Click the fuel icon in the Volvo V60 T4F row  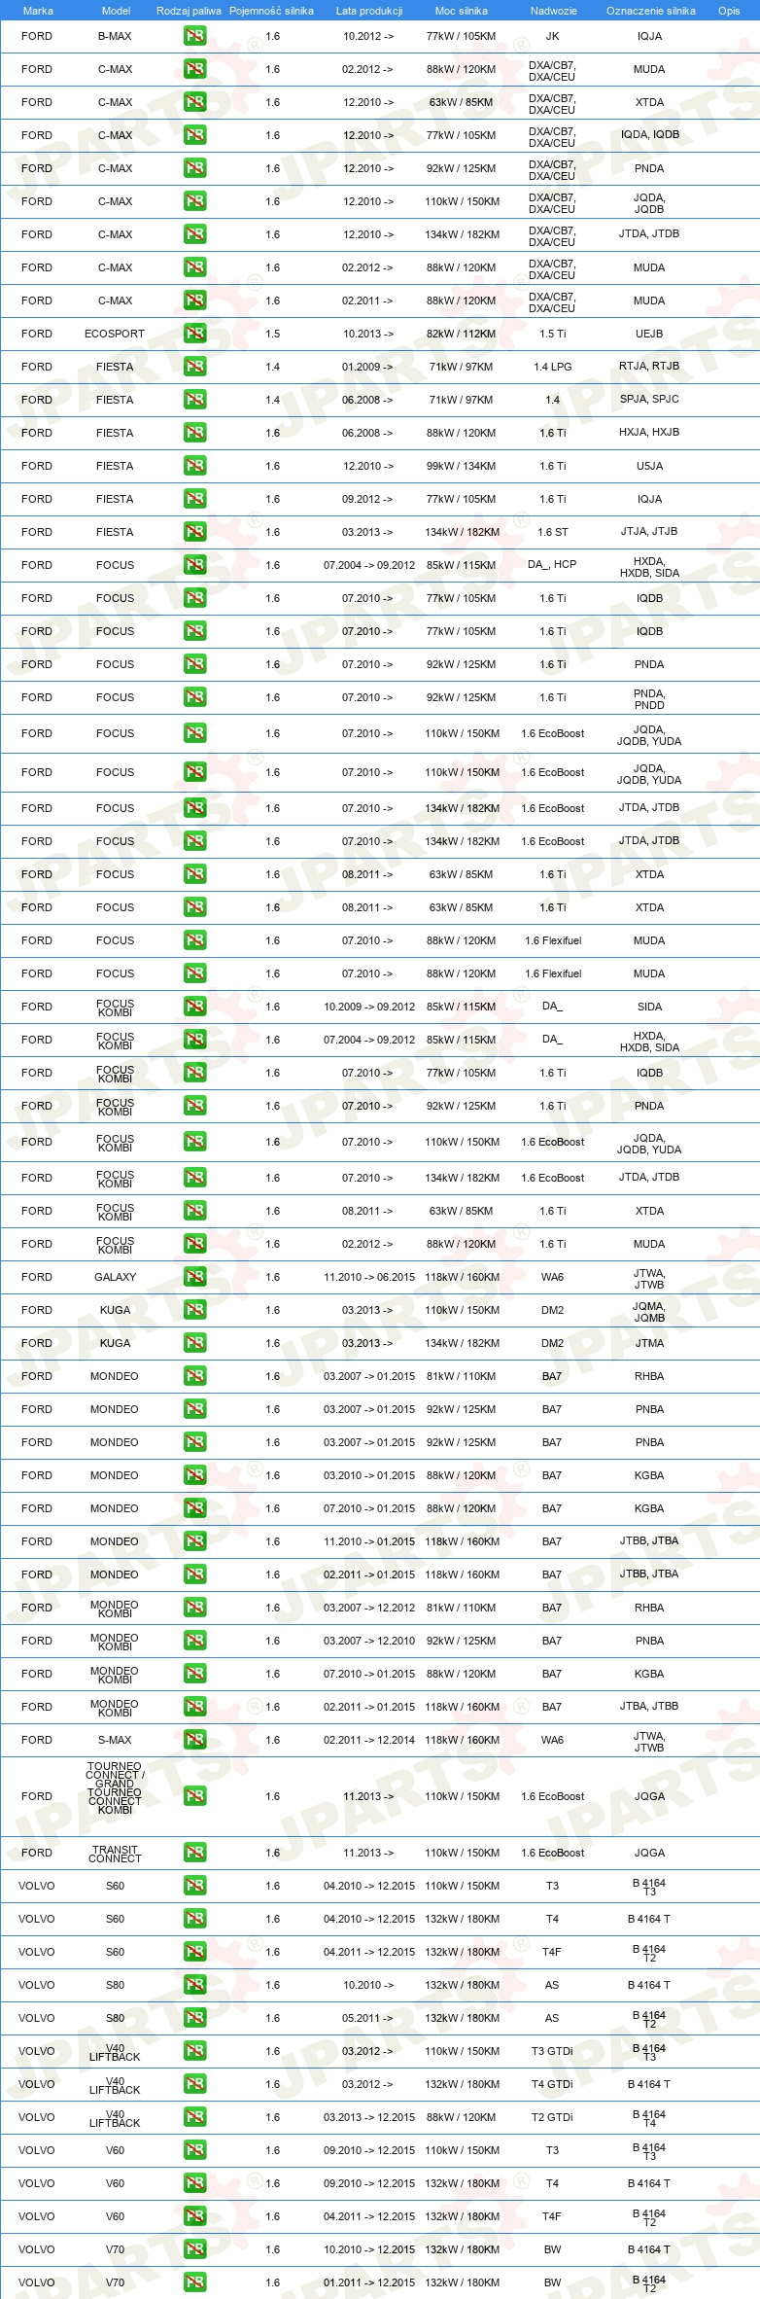(x=195, y=2216)
